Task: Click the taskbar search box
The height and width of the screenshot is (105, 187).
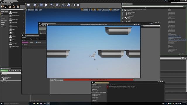Action: tap(16, 104)
